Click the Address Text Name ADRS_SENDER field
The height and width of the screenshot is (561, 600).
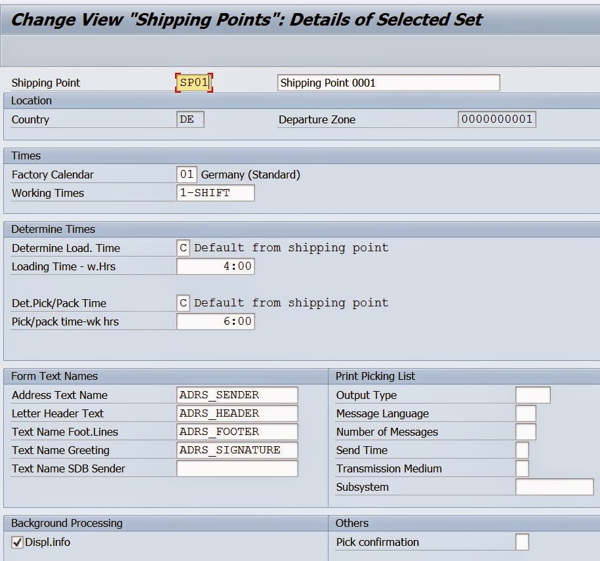click(236, 395)
